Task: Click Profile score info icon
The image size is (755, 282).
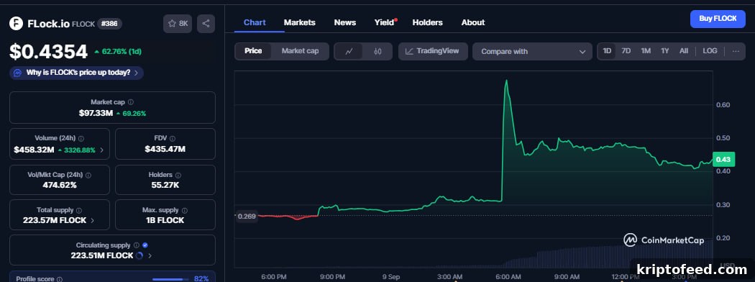Action: pyautogui.click(x=60, y=278)
